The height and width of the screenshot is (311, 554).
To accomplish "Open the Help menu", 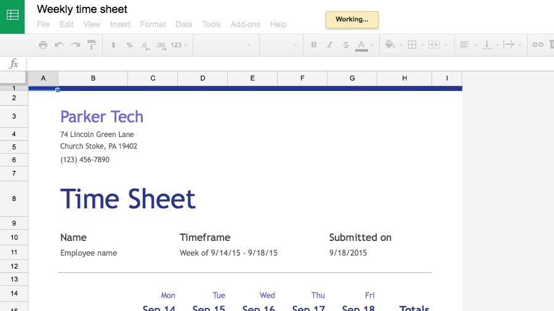I will pyautogui.click(x=278, y=25).
